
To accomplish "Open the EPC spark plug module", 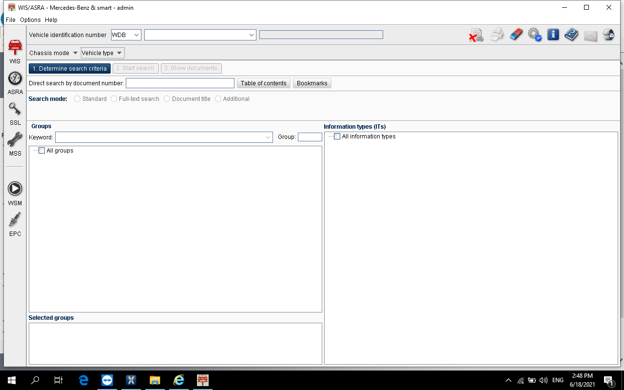I will click(15, 224).
